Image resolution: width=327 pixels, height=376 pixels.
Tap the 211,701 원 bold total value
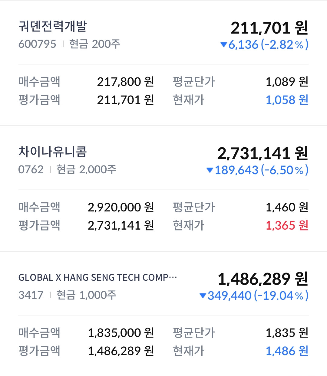pyautogui.click(x=269, y=28)
